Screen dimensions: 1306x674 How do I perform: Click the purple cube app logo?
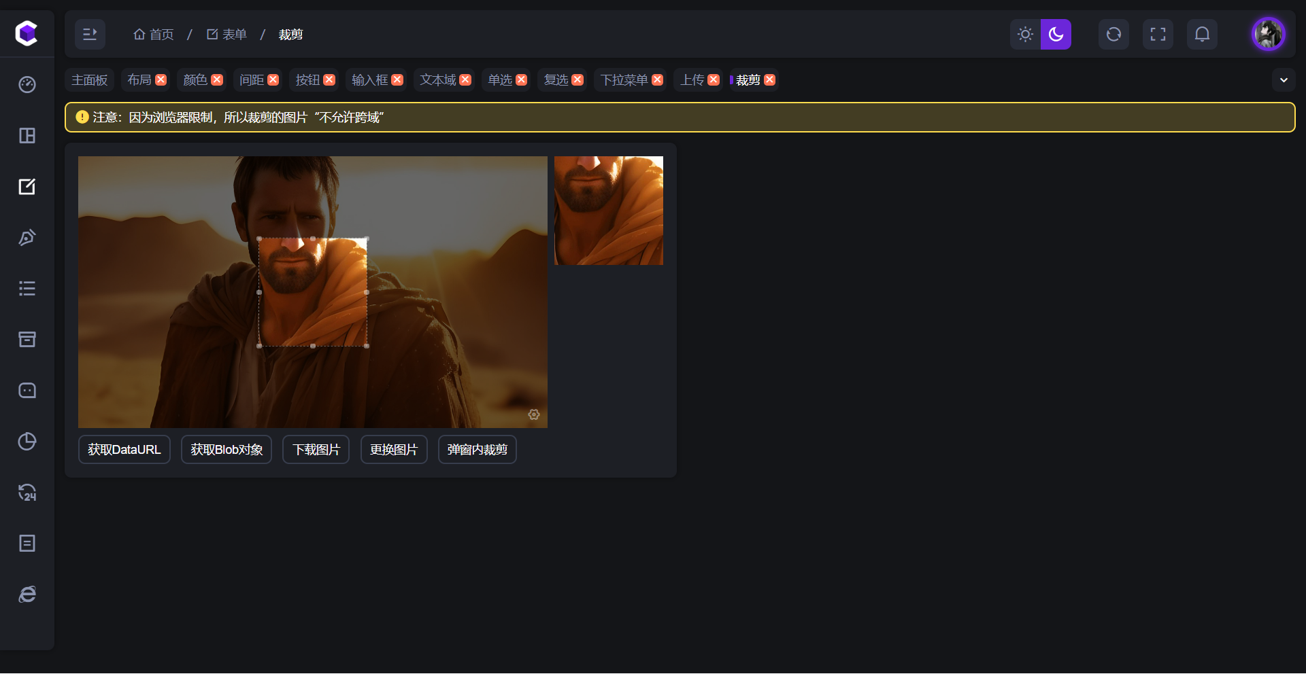coord(27,33)
